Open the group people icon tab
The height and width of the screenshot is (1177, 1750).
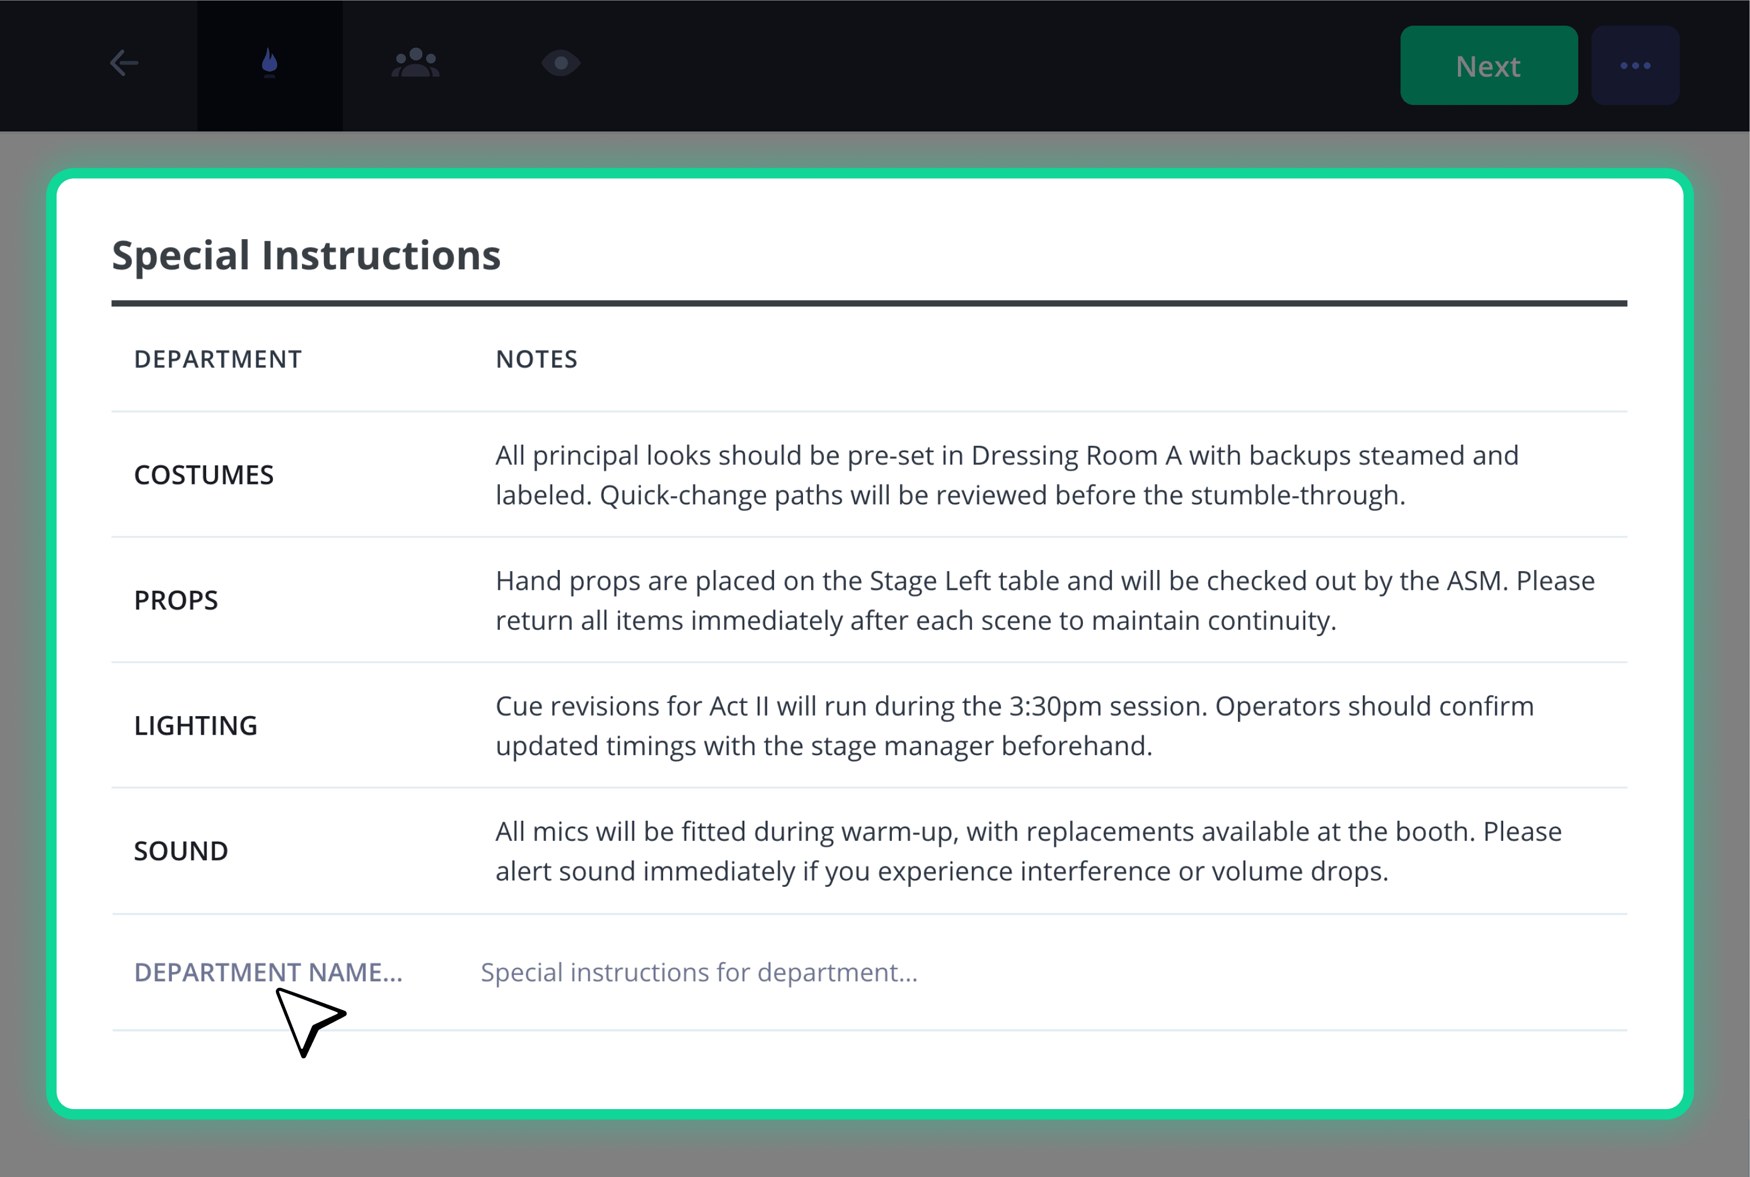[415, 63]
